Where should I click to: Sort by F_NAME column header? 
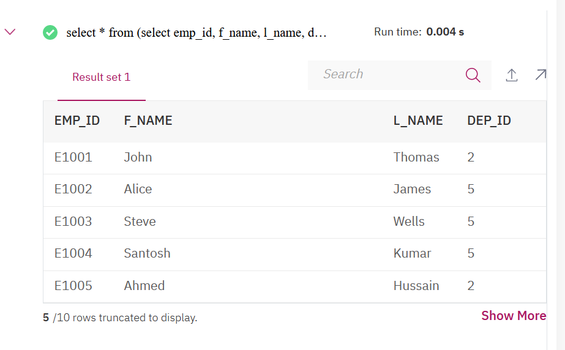click(148, 121)
